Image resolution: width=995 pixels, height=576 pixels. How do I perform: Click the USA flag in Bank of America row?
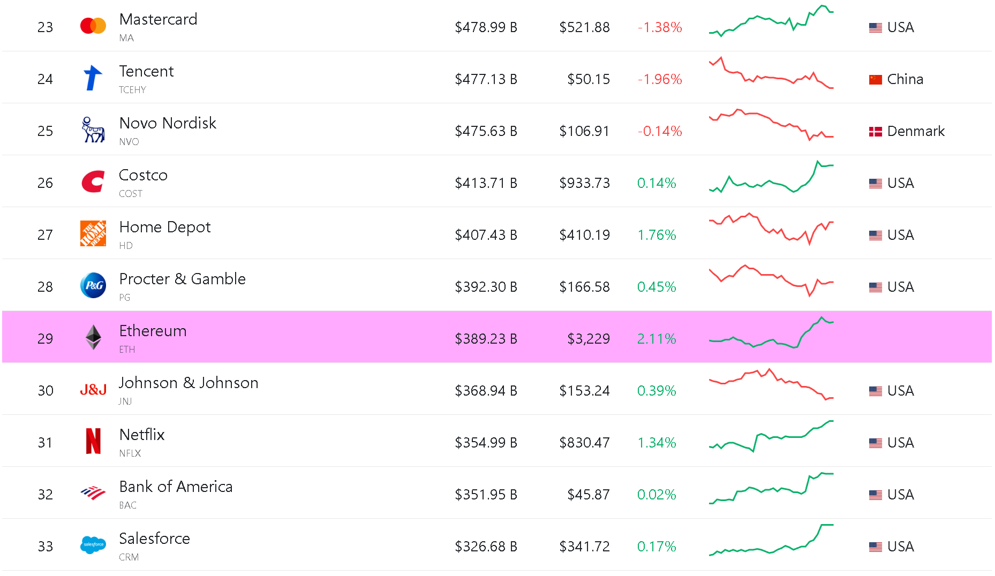876,495
